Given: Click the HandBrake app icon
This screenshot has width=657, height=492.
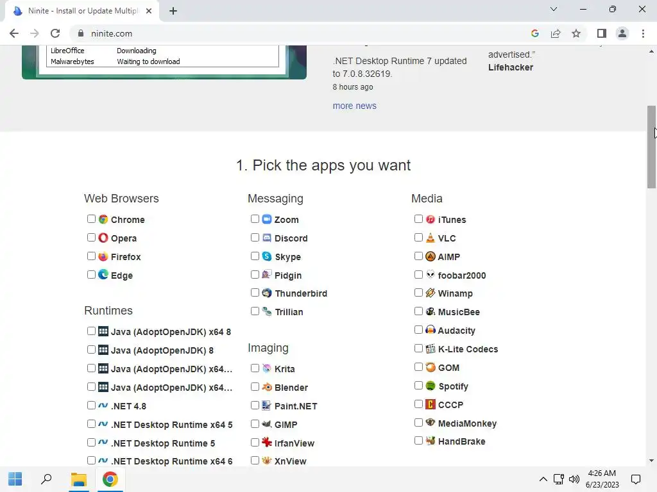Looking at the screenshot, I should (x=431, y=441).
